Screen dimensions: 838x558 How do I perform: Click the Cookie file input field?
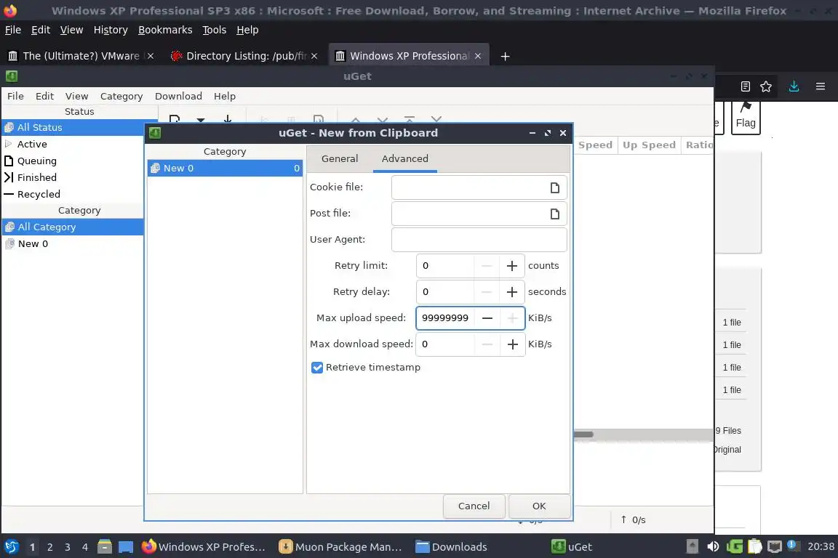pos(471,187)
